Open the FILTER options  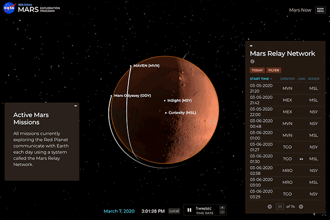point(273,70)
